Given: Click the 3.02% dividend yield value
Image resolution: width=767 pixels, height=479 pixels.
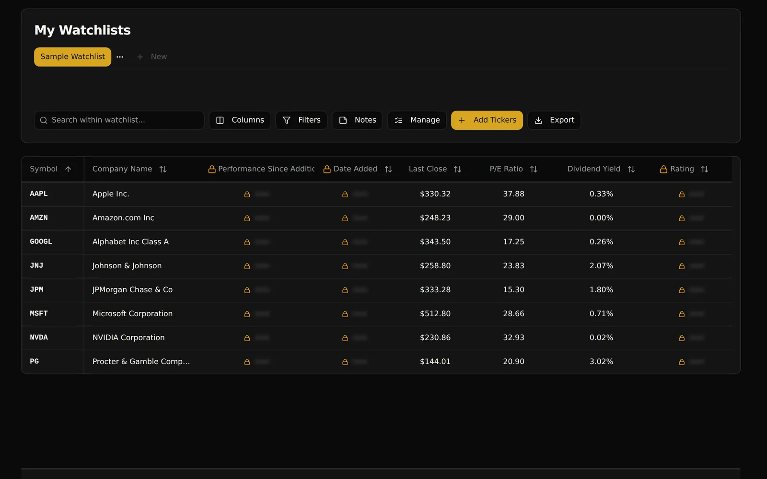Looking at the screenshot, I should 601,362.
